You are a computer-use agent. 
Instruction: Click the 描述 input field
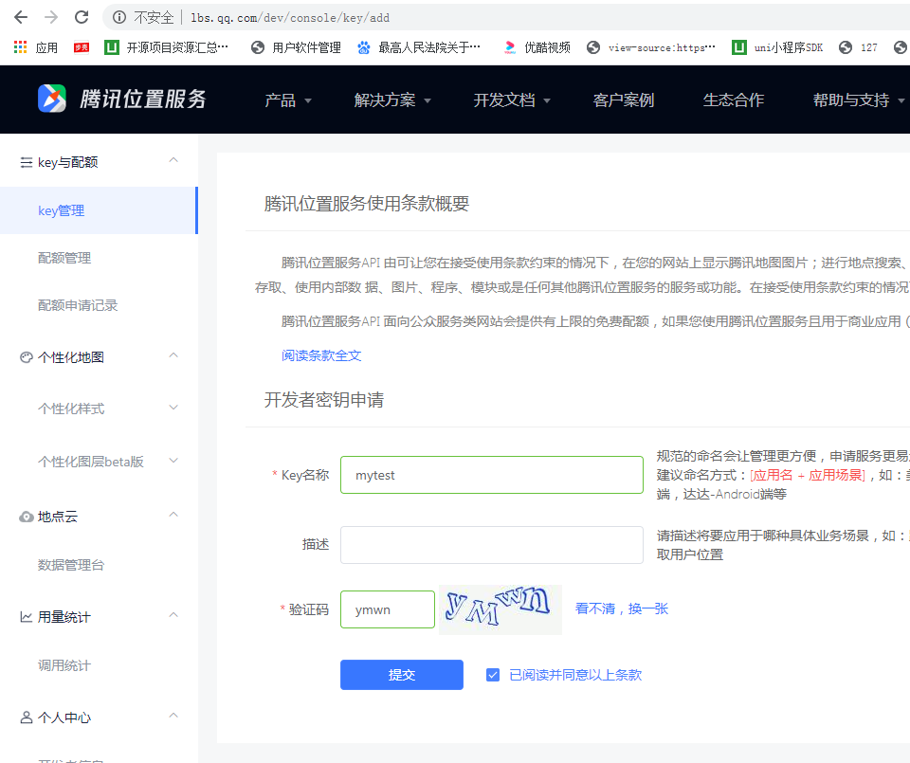(x=492, y=545)
